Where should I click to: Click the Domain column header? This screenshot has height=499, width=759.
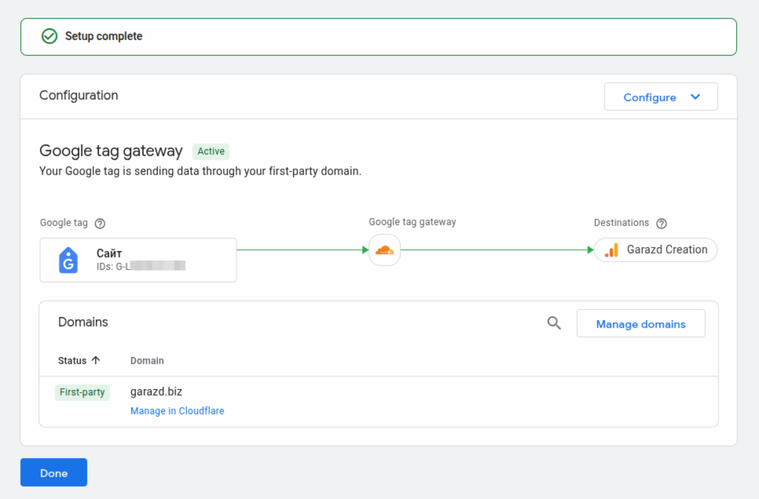point(147,360)
